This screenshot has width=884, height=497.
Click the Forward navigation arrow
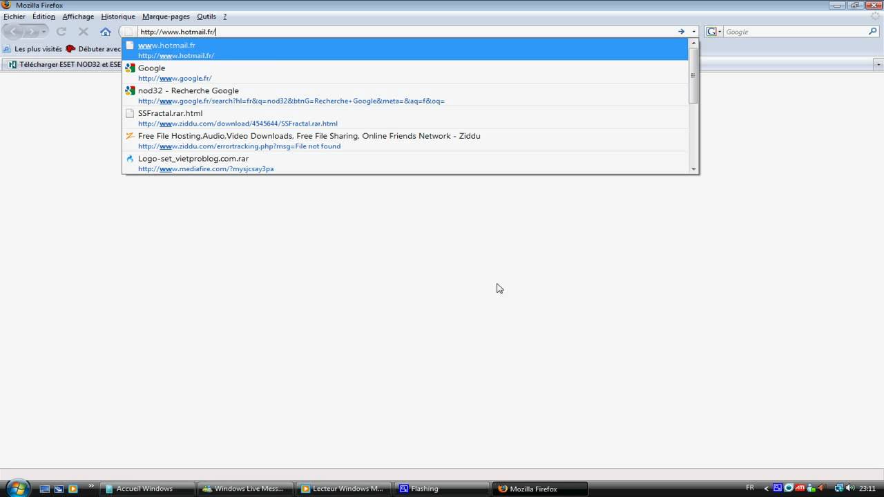(31, 32)
